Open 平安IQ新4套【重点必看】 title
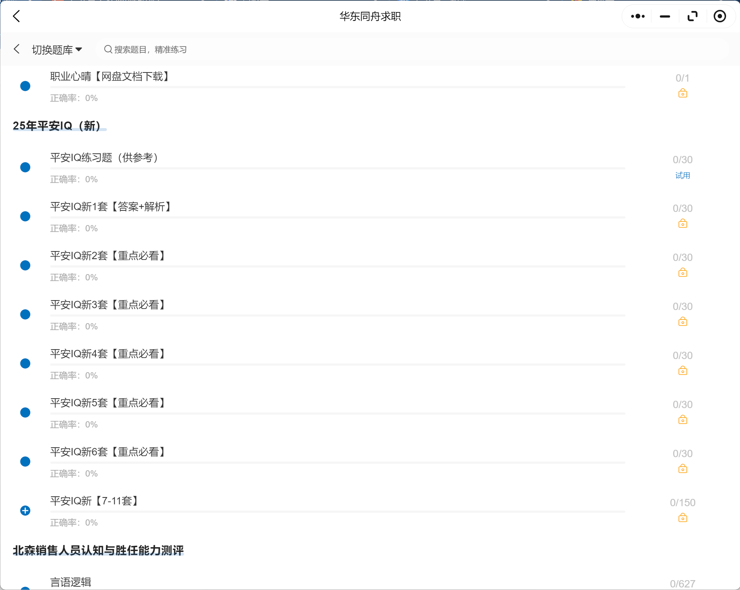This screenshot has height=590, width=740. coord(108,354)
